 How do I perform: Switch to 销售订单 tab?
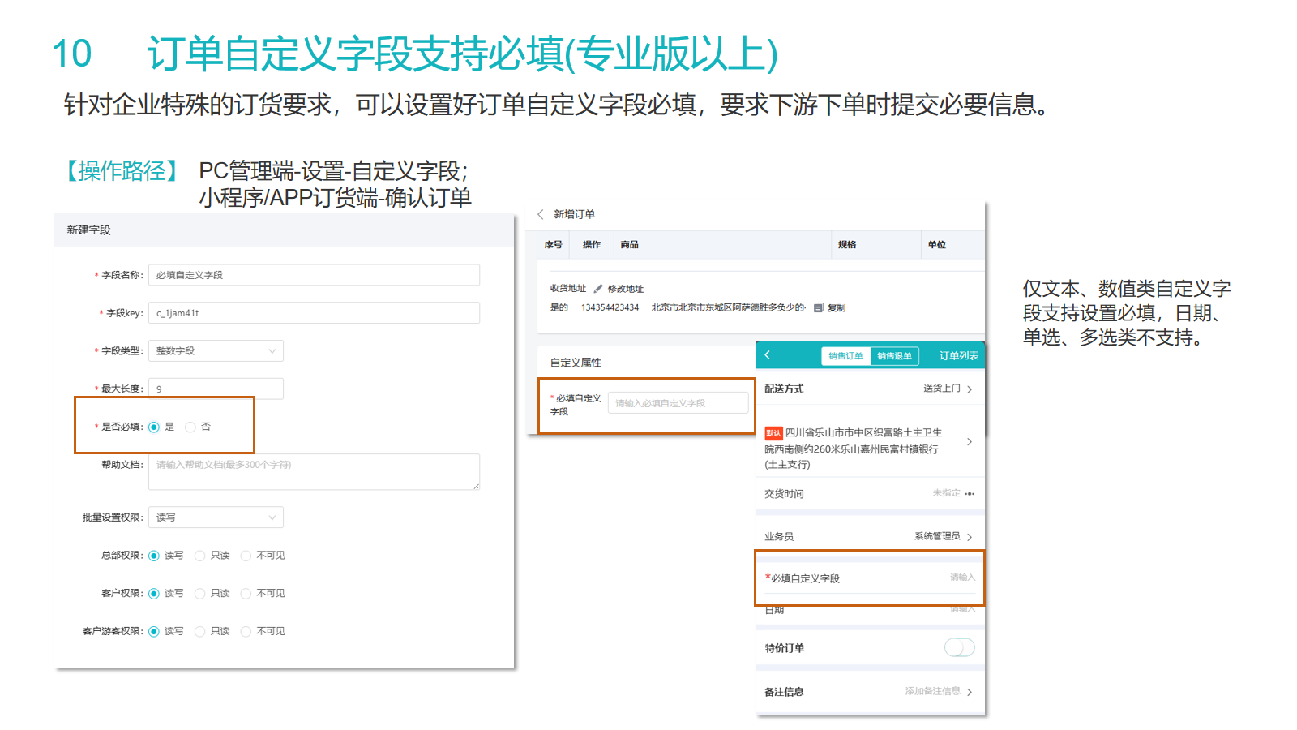pos(845,356)
